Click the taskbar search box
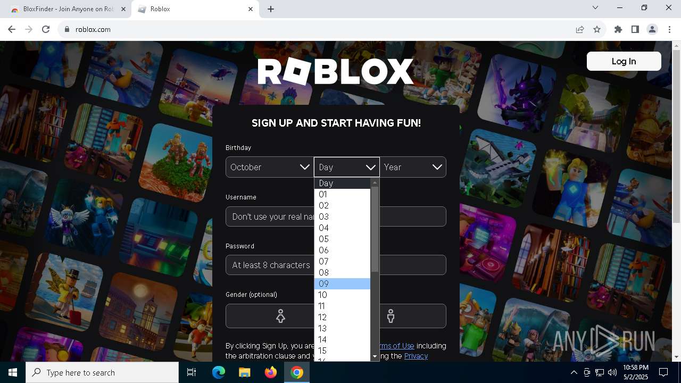 point(102,372)
